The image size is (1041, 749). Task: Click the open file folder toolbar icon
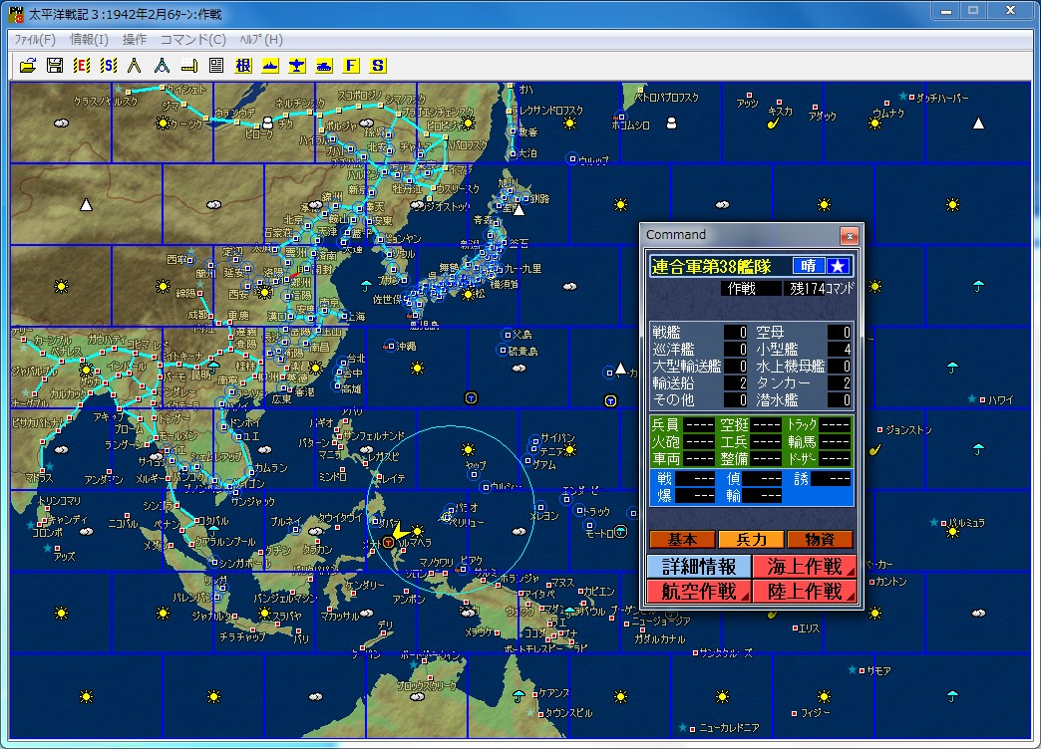[28, 65]
